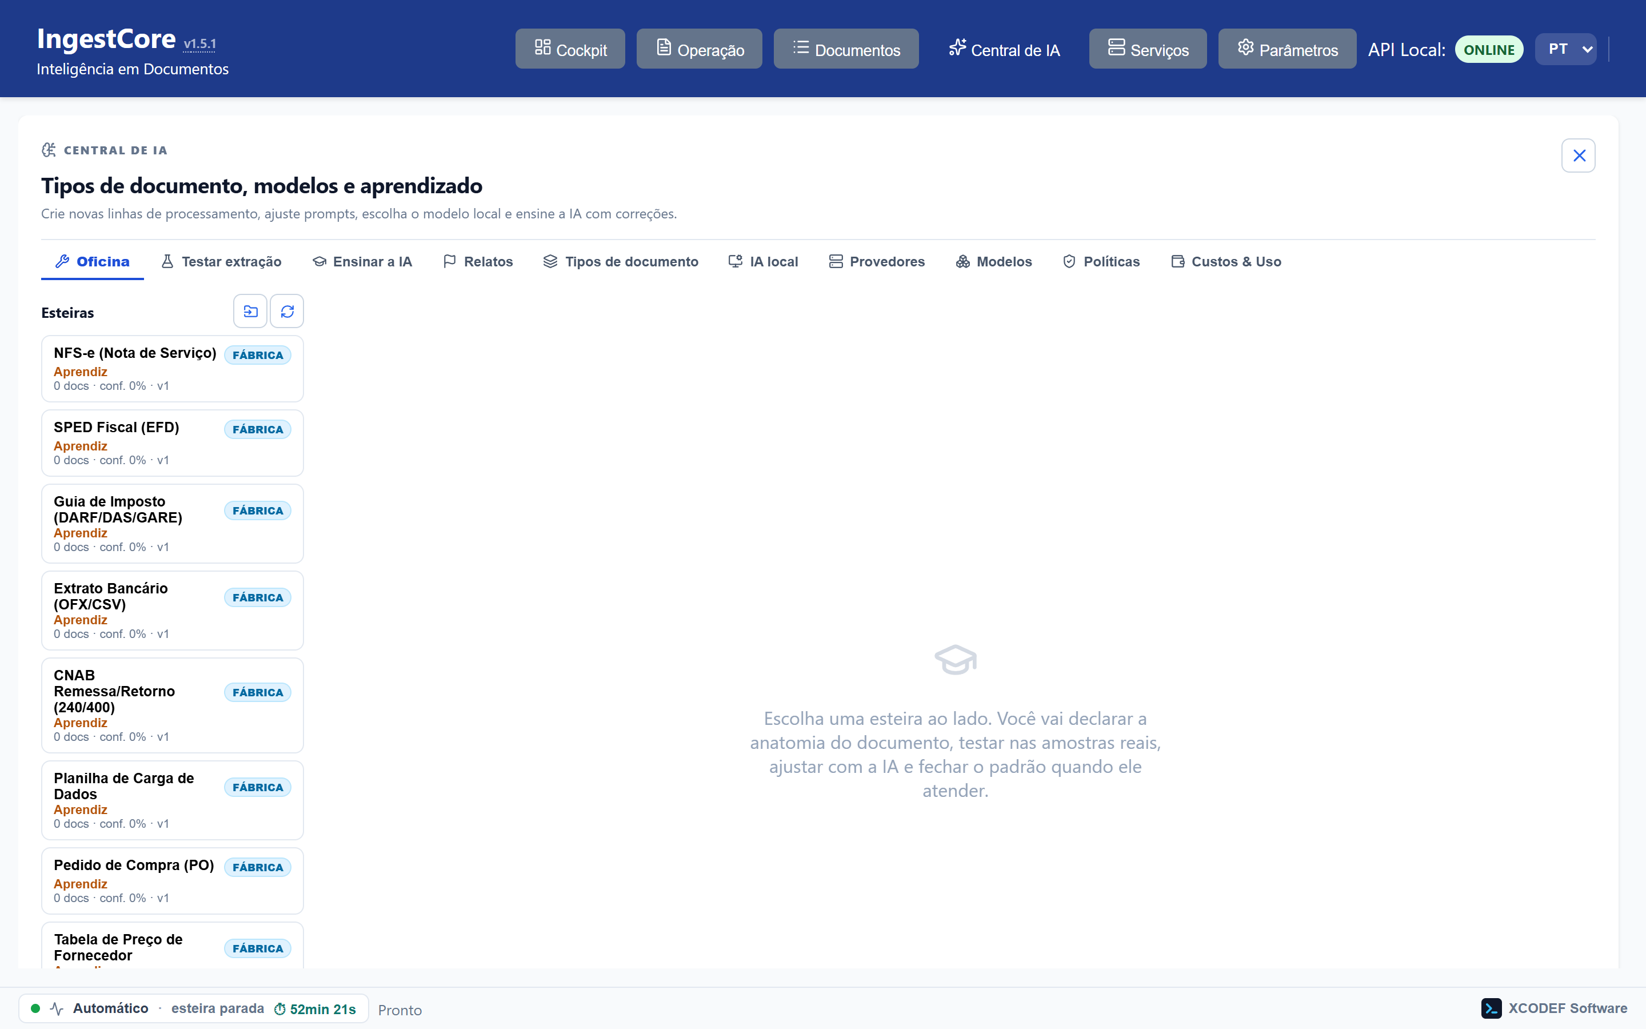The height and width of the screenshot is (1029, 1646).
Task: Click the 52min 21s timer in status bar
Action: pos(315,1009)
